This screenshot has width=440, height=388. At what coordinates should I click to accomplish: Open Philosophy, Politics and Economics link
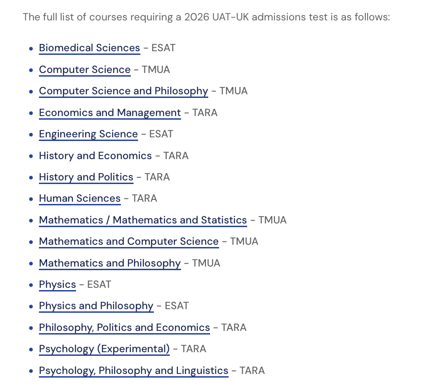(x=124, y=328)
